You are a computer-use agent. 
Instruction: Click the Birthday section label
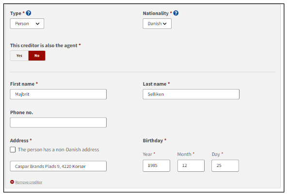[153, 141]
